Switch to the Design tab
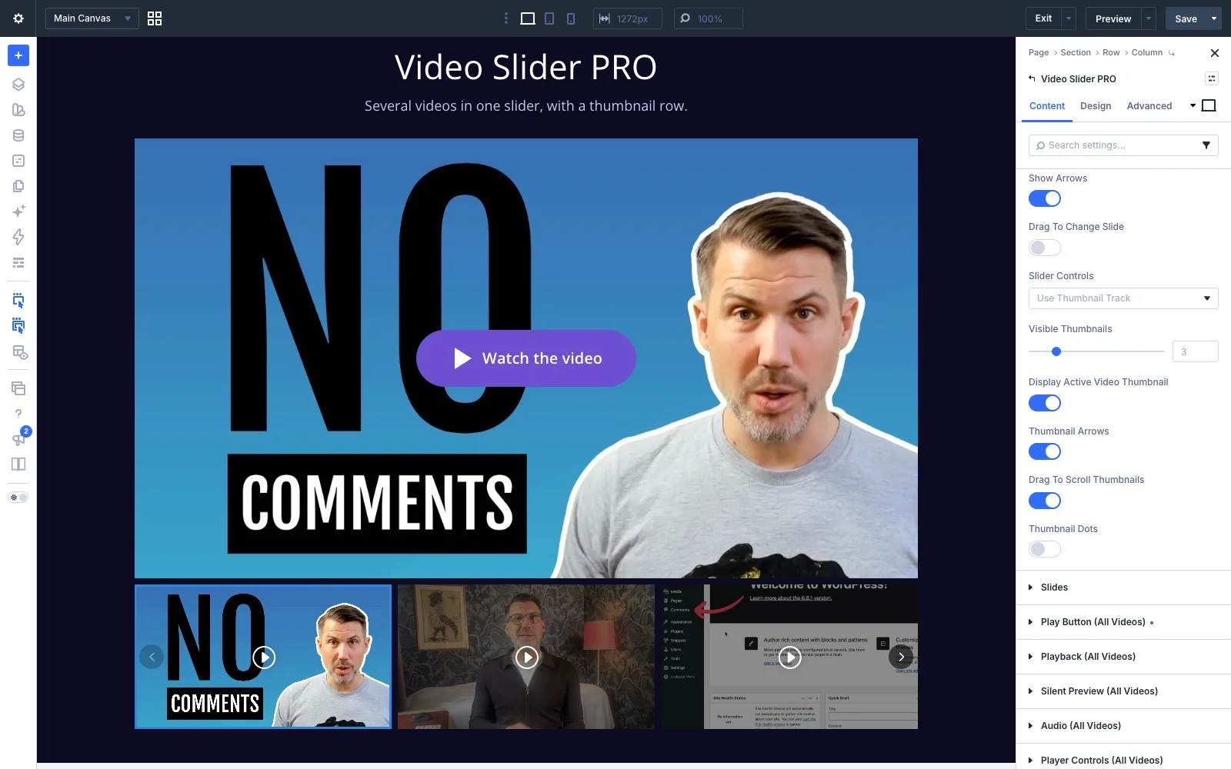Screen dimensions: 1231x769 click(x=1096, y=106)
